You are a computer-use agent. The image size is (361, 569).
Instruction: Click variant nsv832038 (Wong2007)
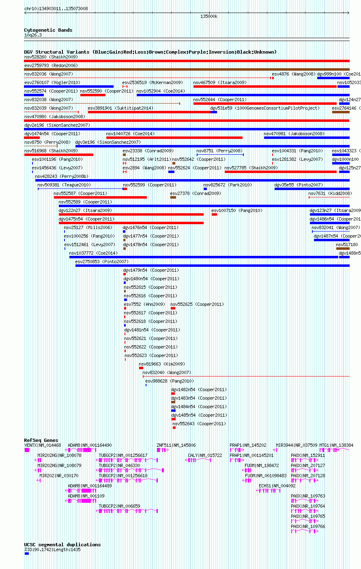[102, 104]
